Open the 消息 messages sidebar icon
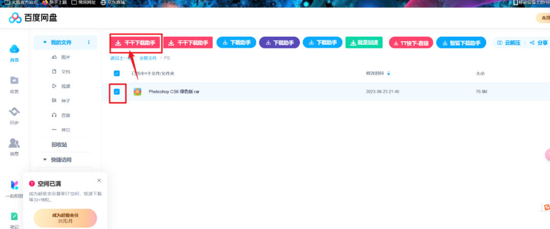This screenshot has width=550, height=229. 14,147
